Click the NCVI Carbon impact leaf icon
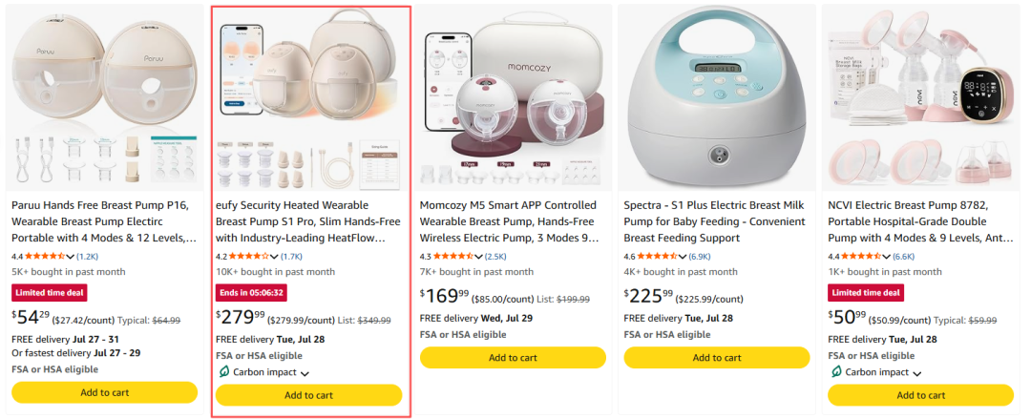 pyautogui.click(x=835, y=372)
